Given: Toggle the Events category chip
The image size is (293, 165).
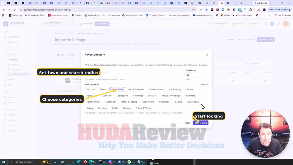Looking at the screenshot, I should (x=103, y=89).
